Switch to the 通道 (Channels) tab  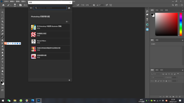(x=157, y=70)
